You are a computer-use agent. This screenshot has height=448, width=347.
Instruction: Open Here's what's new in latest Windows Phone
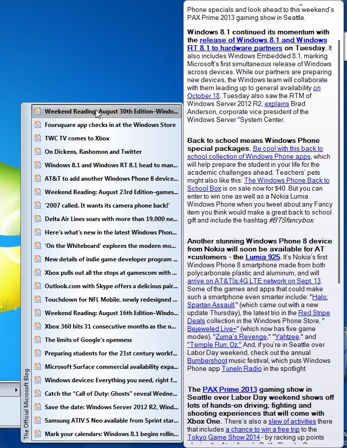coord(107,232)
